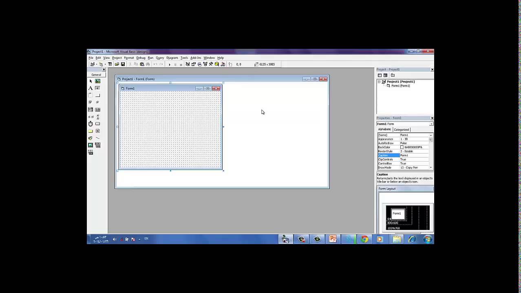Select the Data control in toolbox
Screen dimensions: 521x293
pyautogui.click(x=97, y=145)
